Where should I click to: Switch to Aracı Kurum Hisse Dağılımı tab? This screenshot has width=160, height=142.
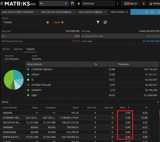(56, 12)
